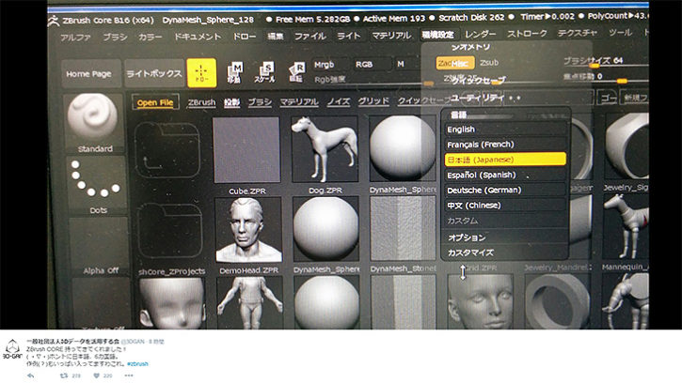Open the ドキュメント menu
This screenshot has height=383, width=682.
[198, 37]
